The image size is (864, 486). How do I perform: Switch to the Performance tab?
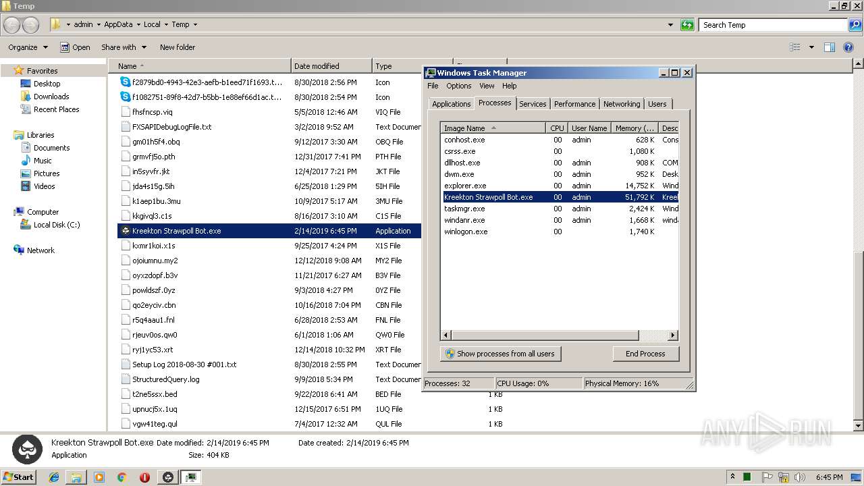tap(575, 104)
